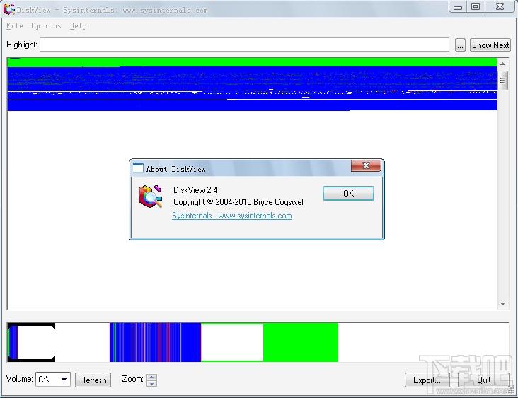Click into the Highlight text field
The image size is (518, 398).
click(244, 45)
